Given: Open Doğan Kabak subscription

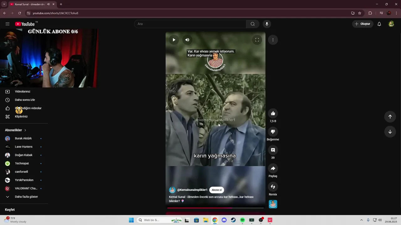Looking at the screenshot, I should (24, 155).
